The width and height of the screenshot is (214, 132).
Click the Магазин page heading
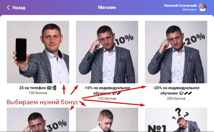click(107, 7)
